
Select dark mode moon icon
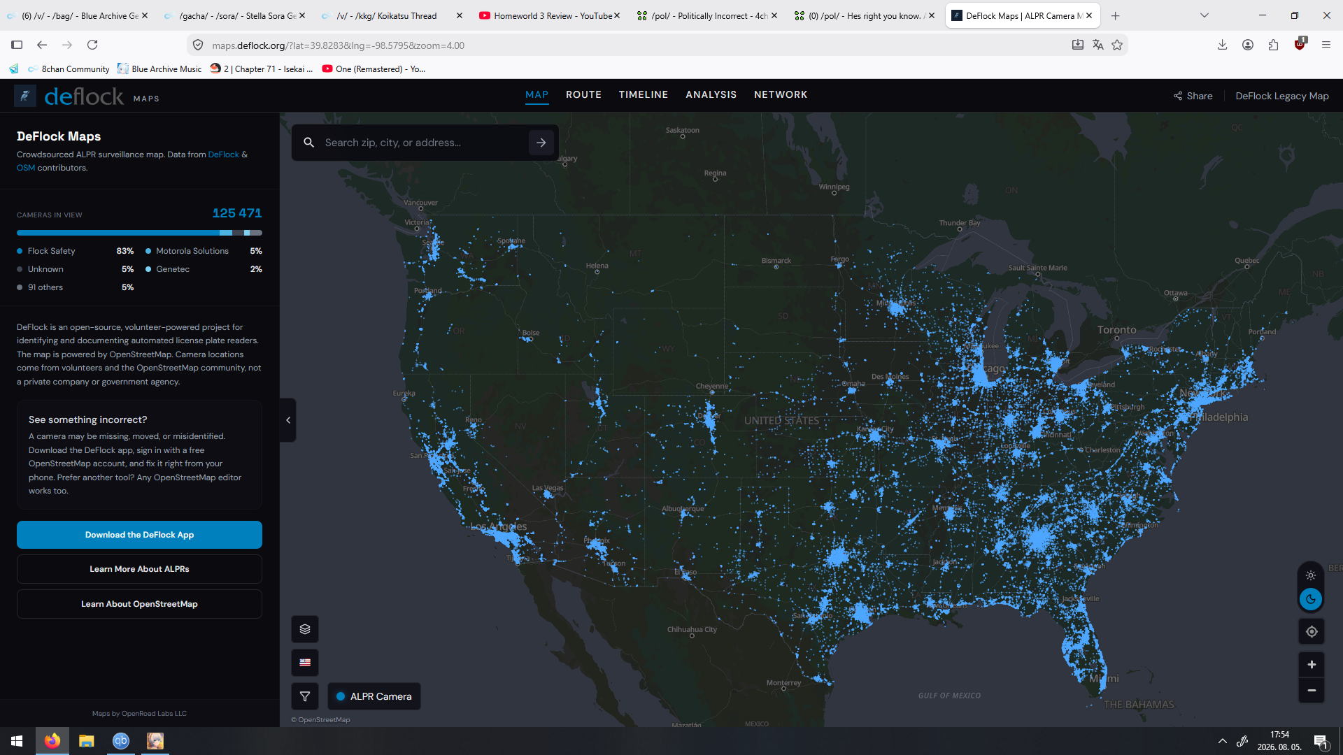(x=1311, y=599)
